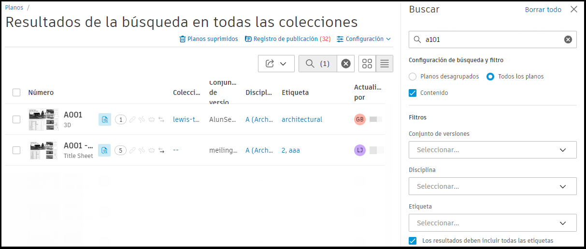Screen dimensions: 586x249
Task: Open the Conjunto de versiones dropdown
Action: pyautogui.click(x=492, y=150)
